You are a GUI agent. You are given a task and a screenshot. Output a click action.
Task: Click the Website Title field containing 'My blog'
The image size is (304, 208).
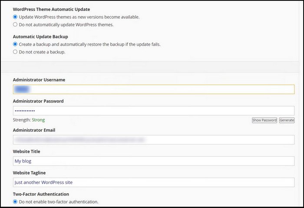pyautogui.click(x=154, y=161)
